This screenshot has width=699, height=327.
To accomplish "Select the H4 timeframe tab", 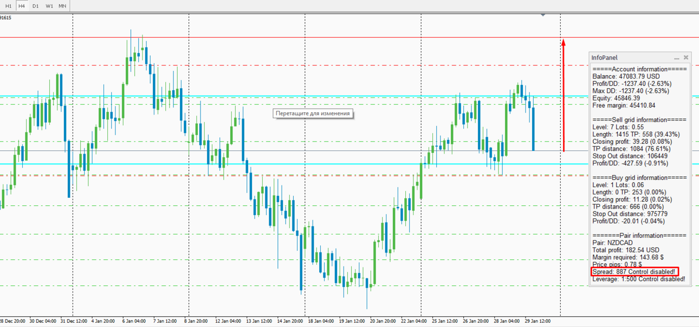I will [22, 6].
